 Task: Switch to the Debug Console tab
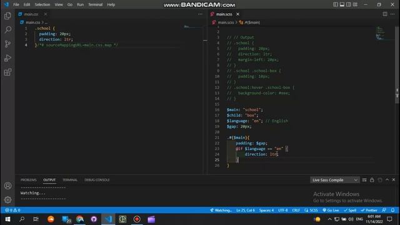point(97,180)
